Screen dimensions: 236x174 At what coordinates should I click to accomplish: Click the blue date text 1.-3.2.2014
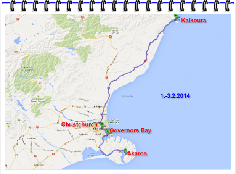[175, 96]
